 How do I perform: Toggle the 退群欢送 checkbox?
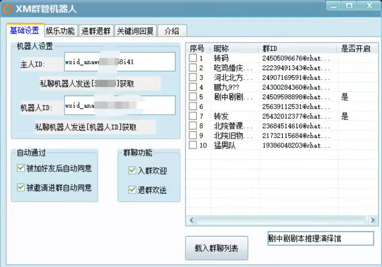click(132, 190)
